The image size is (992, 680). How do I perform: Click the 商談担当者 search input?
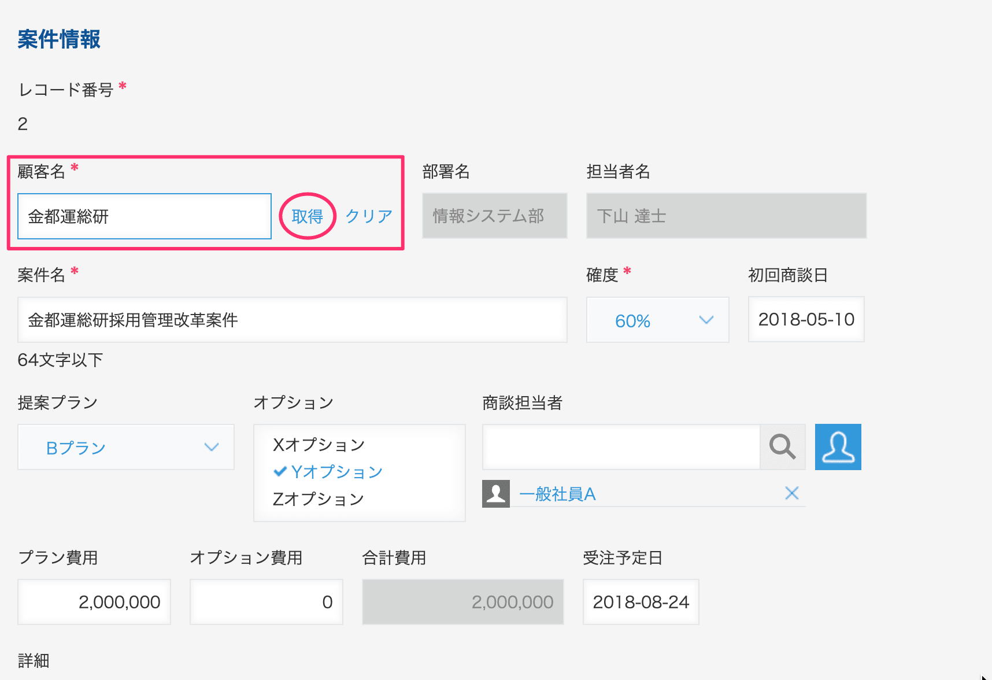pyautogui.click(x=621, y=447)
